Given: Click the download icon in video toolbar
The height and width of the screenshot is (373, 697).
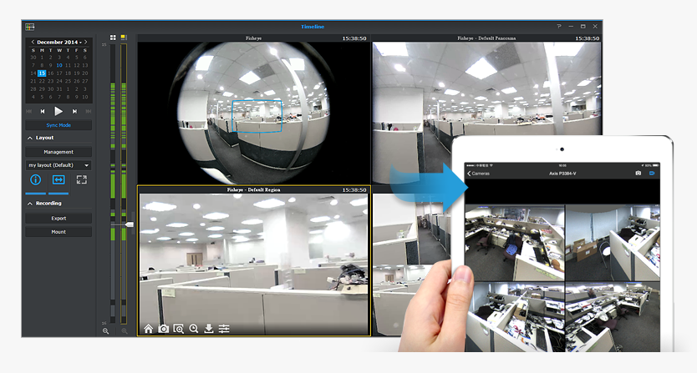Looking at the screenshot, I should [209, 329].
